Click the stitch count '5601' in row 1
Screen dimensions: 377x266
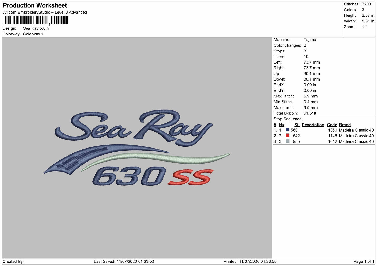point(295,130)
